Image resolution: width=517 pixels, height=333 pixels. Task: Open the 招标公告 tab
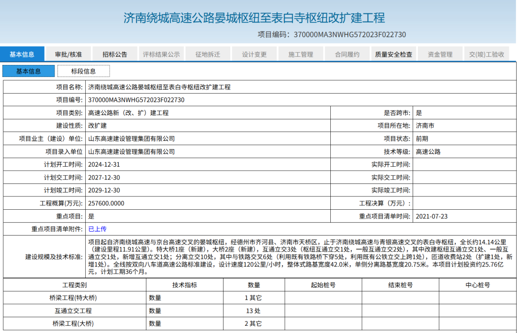tap(115, 54)
